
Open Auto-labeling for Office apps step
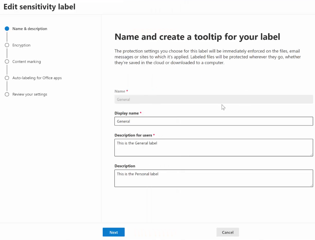(x=37, y=78)
